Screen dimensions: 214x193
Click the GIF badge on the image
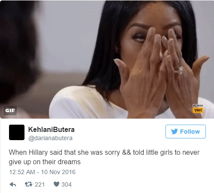coord(10,110)
